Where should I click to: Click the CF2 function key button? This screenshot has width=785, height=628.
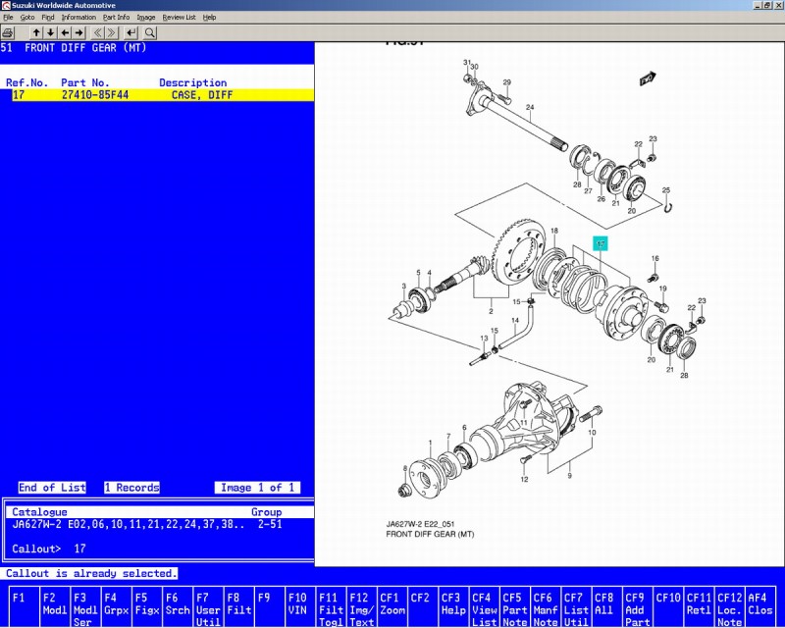click(423, 606)
